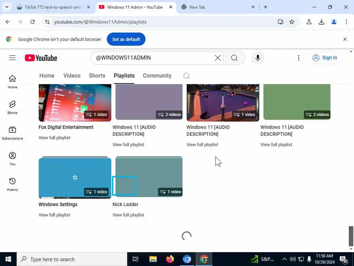Click the taskbar search box
354x266 pixels.
(x=72, y=259)
